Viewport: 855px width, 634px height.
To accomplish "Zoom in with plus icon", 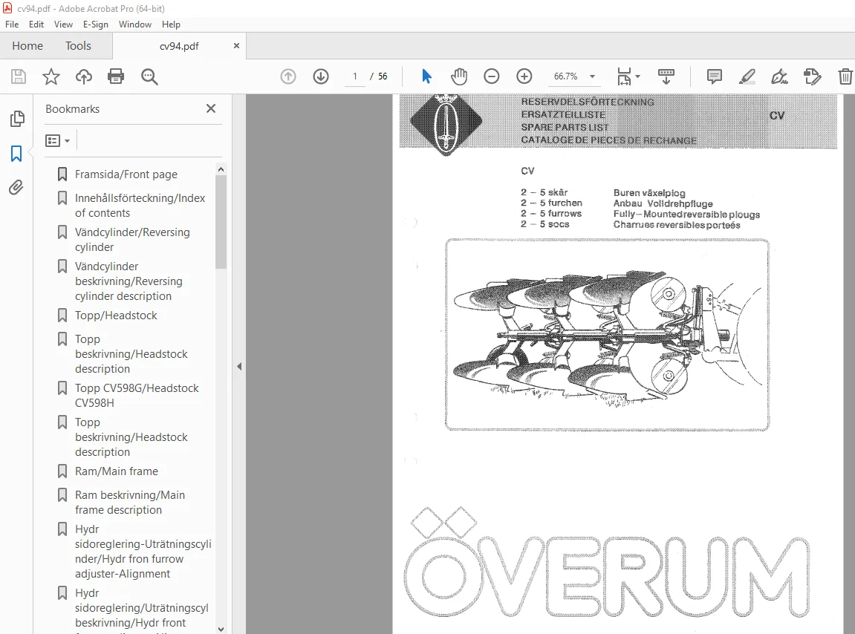I will pyautogui.click(x=524, y=76).
